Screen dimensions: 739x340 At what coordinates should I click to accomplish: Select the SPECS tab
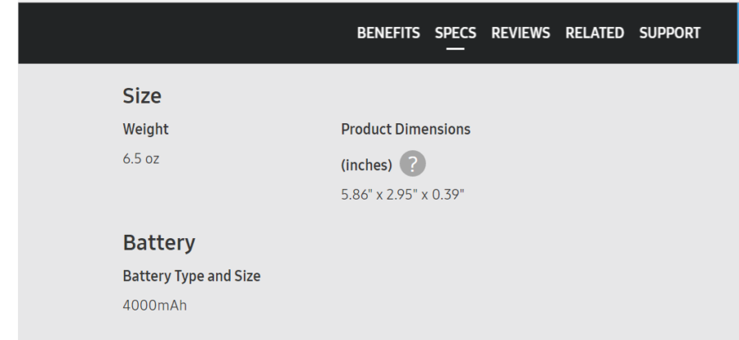pos(456,33)
